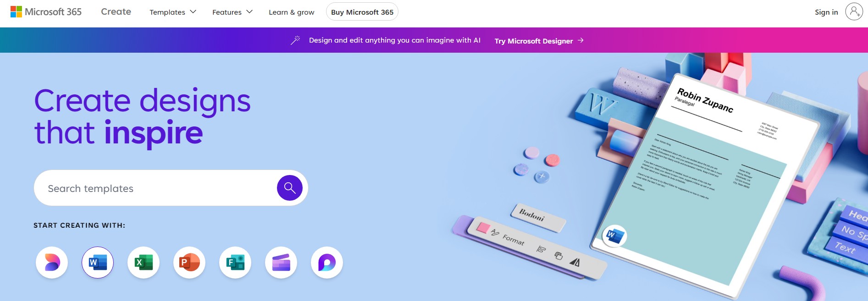The height and width of the screenshot is (301, 868).
Task: Click the Microsoft 365 logo
Action: (x=46, y=12)
